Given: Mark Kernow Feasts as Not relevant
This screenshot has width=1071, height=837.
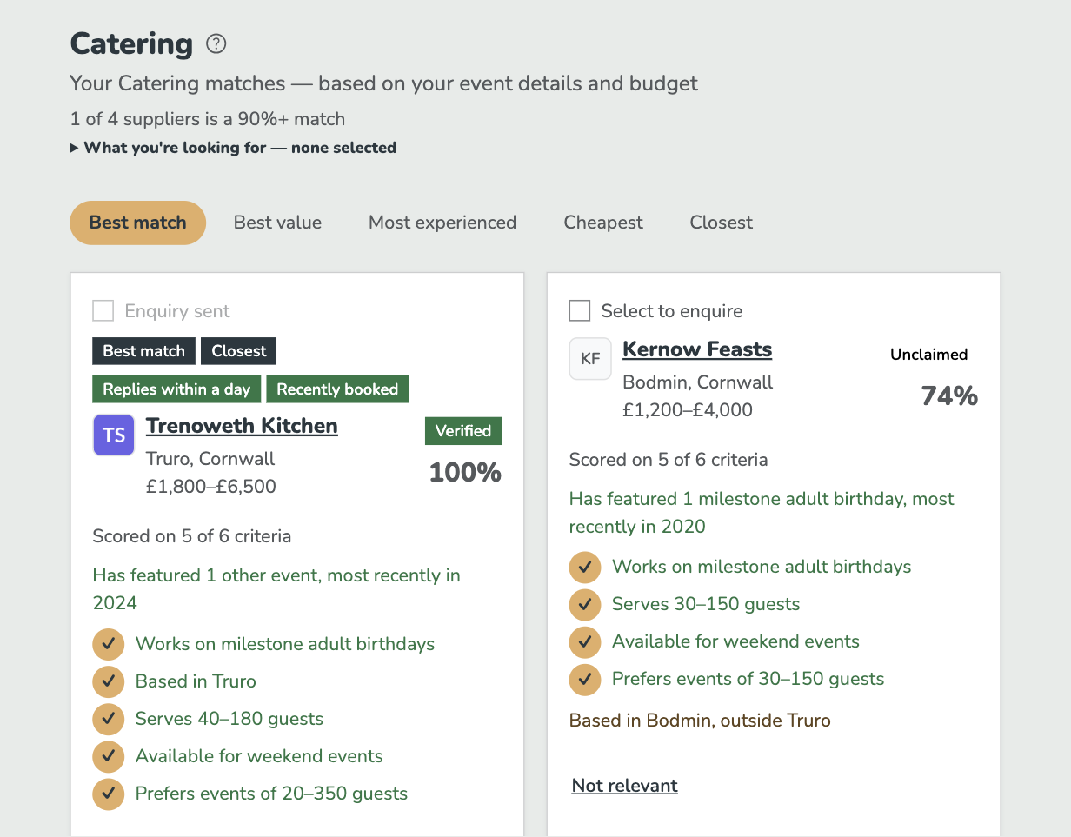Looking at the screenshot, I should point(625,786).
